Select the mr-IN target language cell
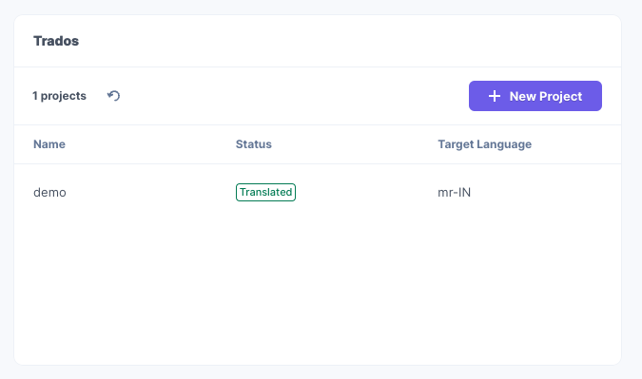The image size is (642, 379). (x=454, y=192)
